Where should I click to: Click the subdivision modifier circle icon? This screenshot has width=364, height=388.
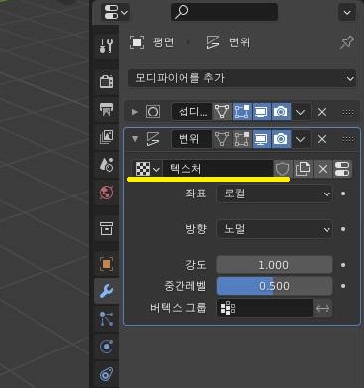point(153,112)
